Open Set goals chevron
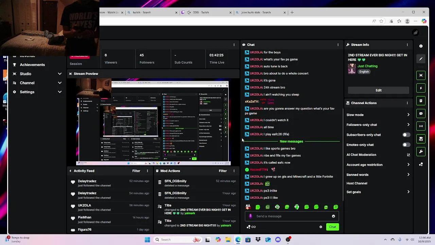The height and width of the screenshot is (245, 435). click(408, 192)
